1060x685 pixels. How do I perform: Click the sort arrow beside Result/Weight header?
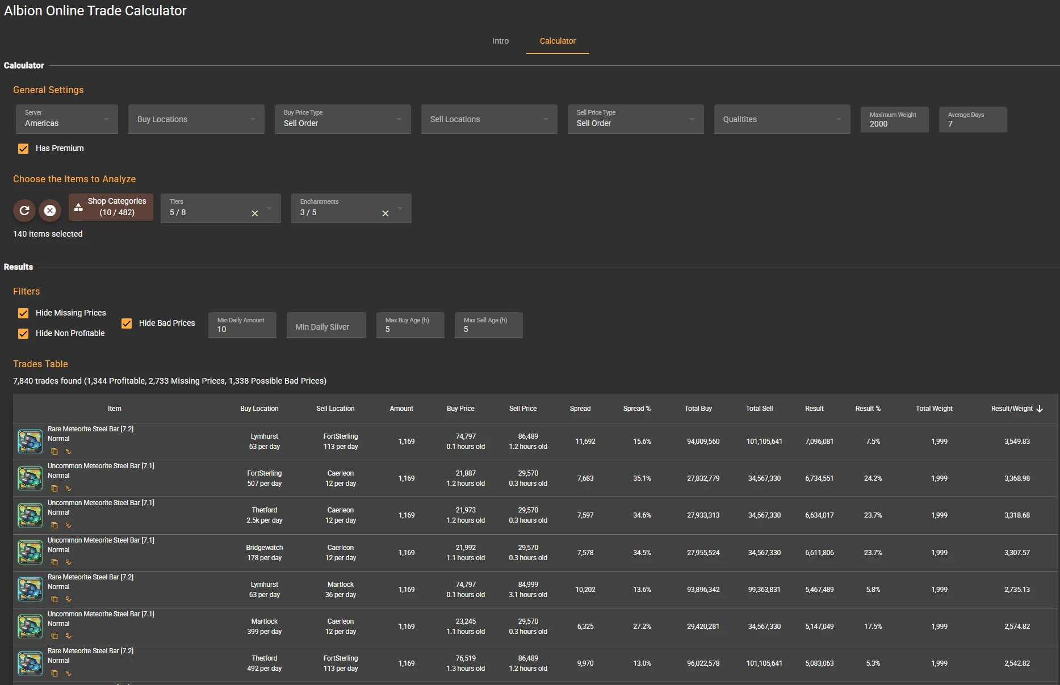click(1040, 409)
